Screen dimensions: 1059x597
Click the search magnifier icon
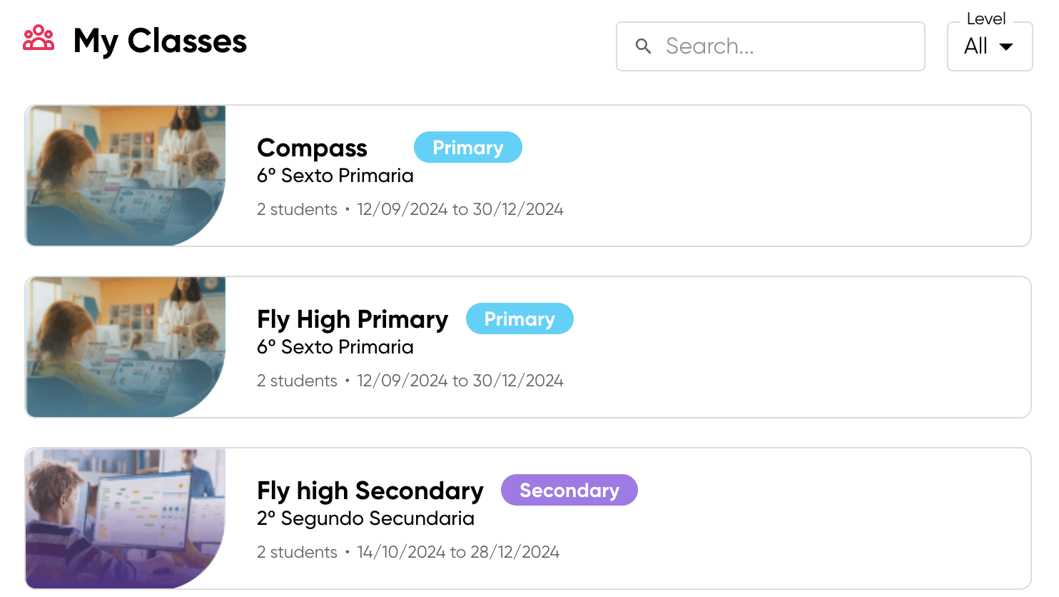tap(643, 46)
